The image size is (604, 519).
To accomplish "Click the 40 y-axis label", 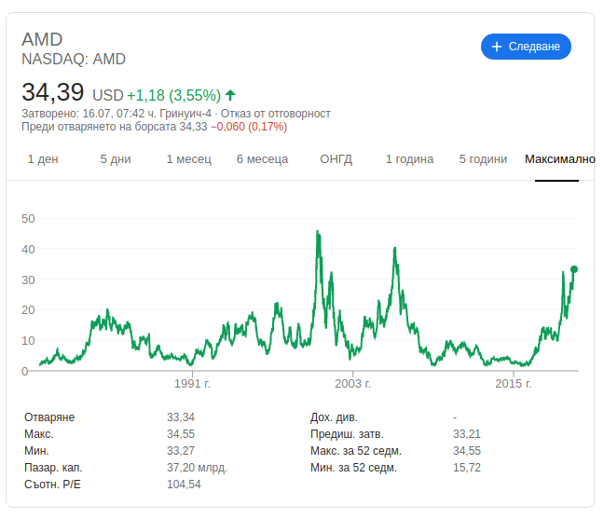I will click(28, 250).
